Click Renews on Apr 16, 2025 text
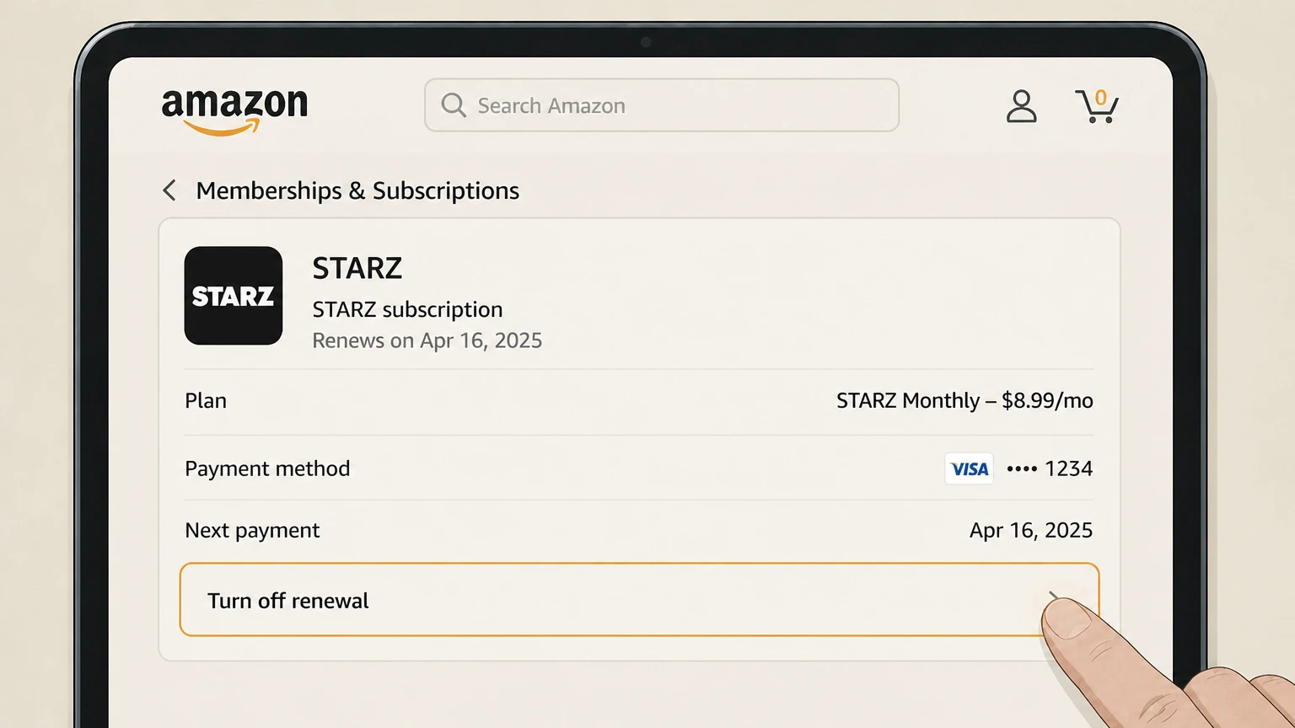 (427, 340)
